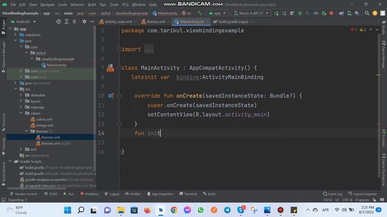387x217 pixels.
Task: Click the UTF-8 encoding status entry
Action: 347,200
